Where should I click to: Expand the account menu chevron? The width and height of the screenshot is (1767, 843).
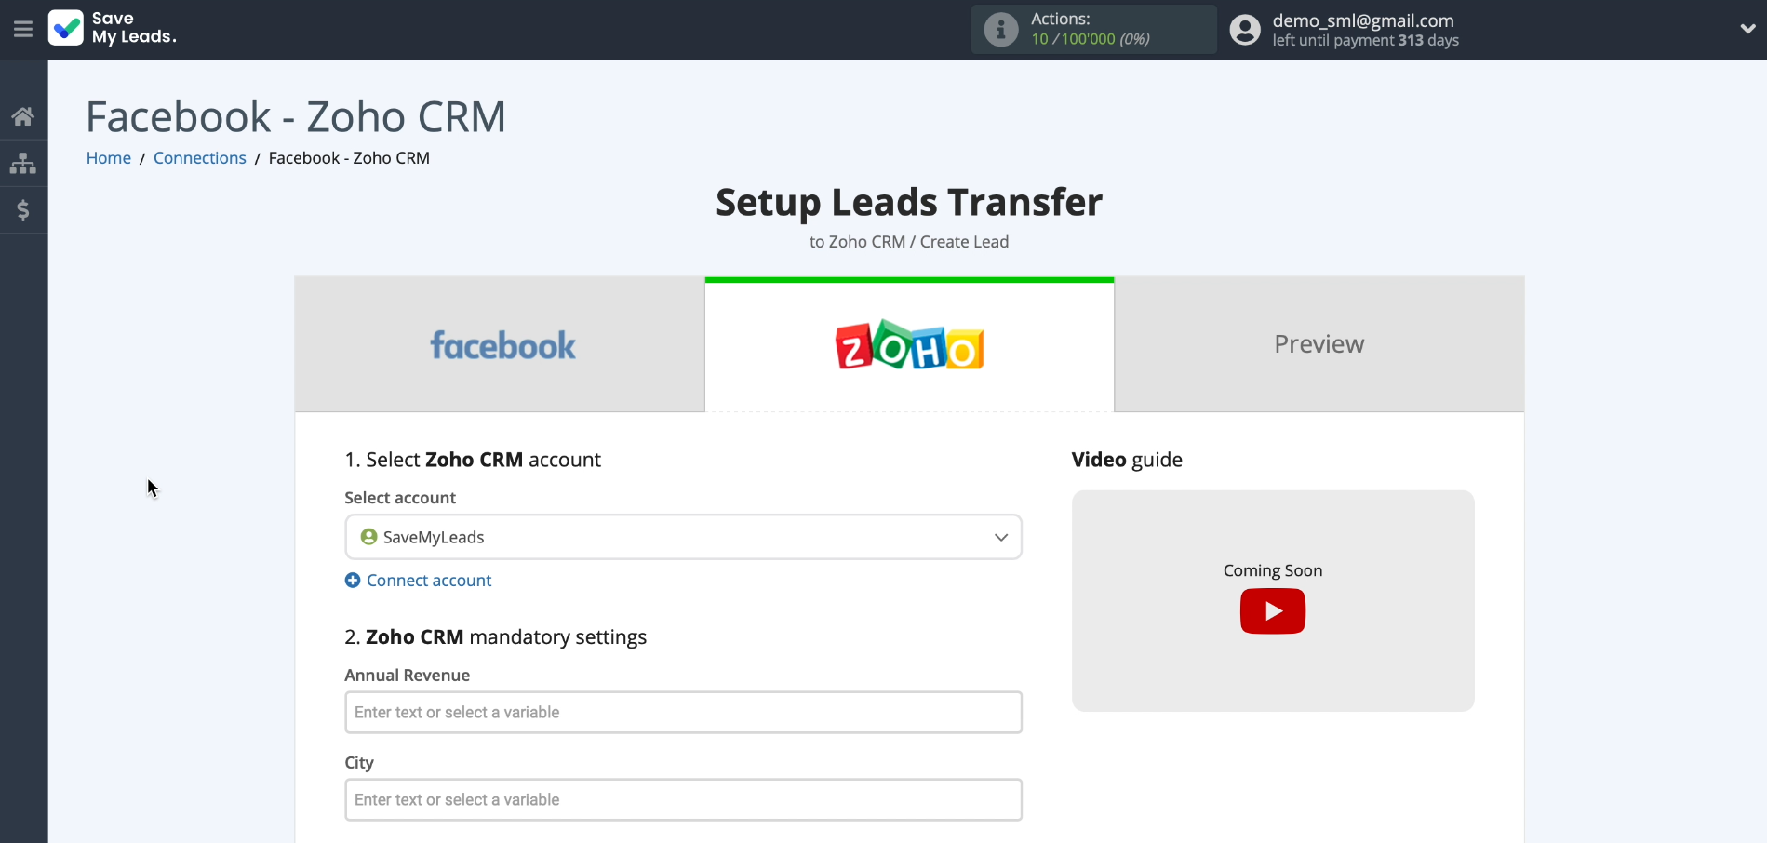tap(1747, 29)
